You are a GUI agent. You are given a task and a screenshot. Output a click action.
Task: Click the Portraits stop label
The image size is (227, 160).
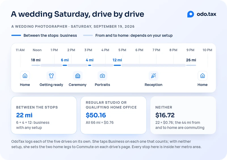(x=102, y=85)
